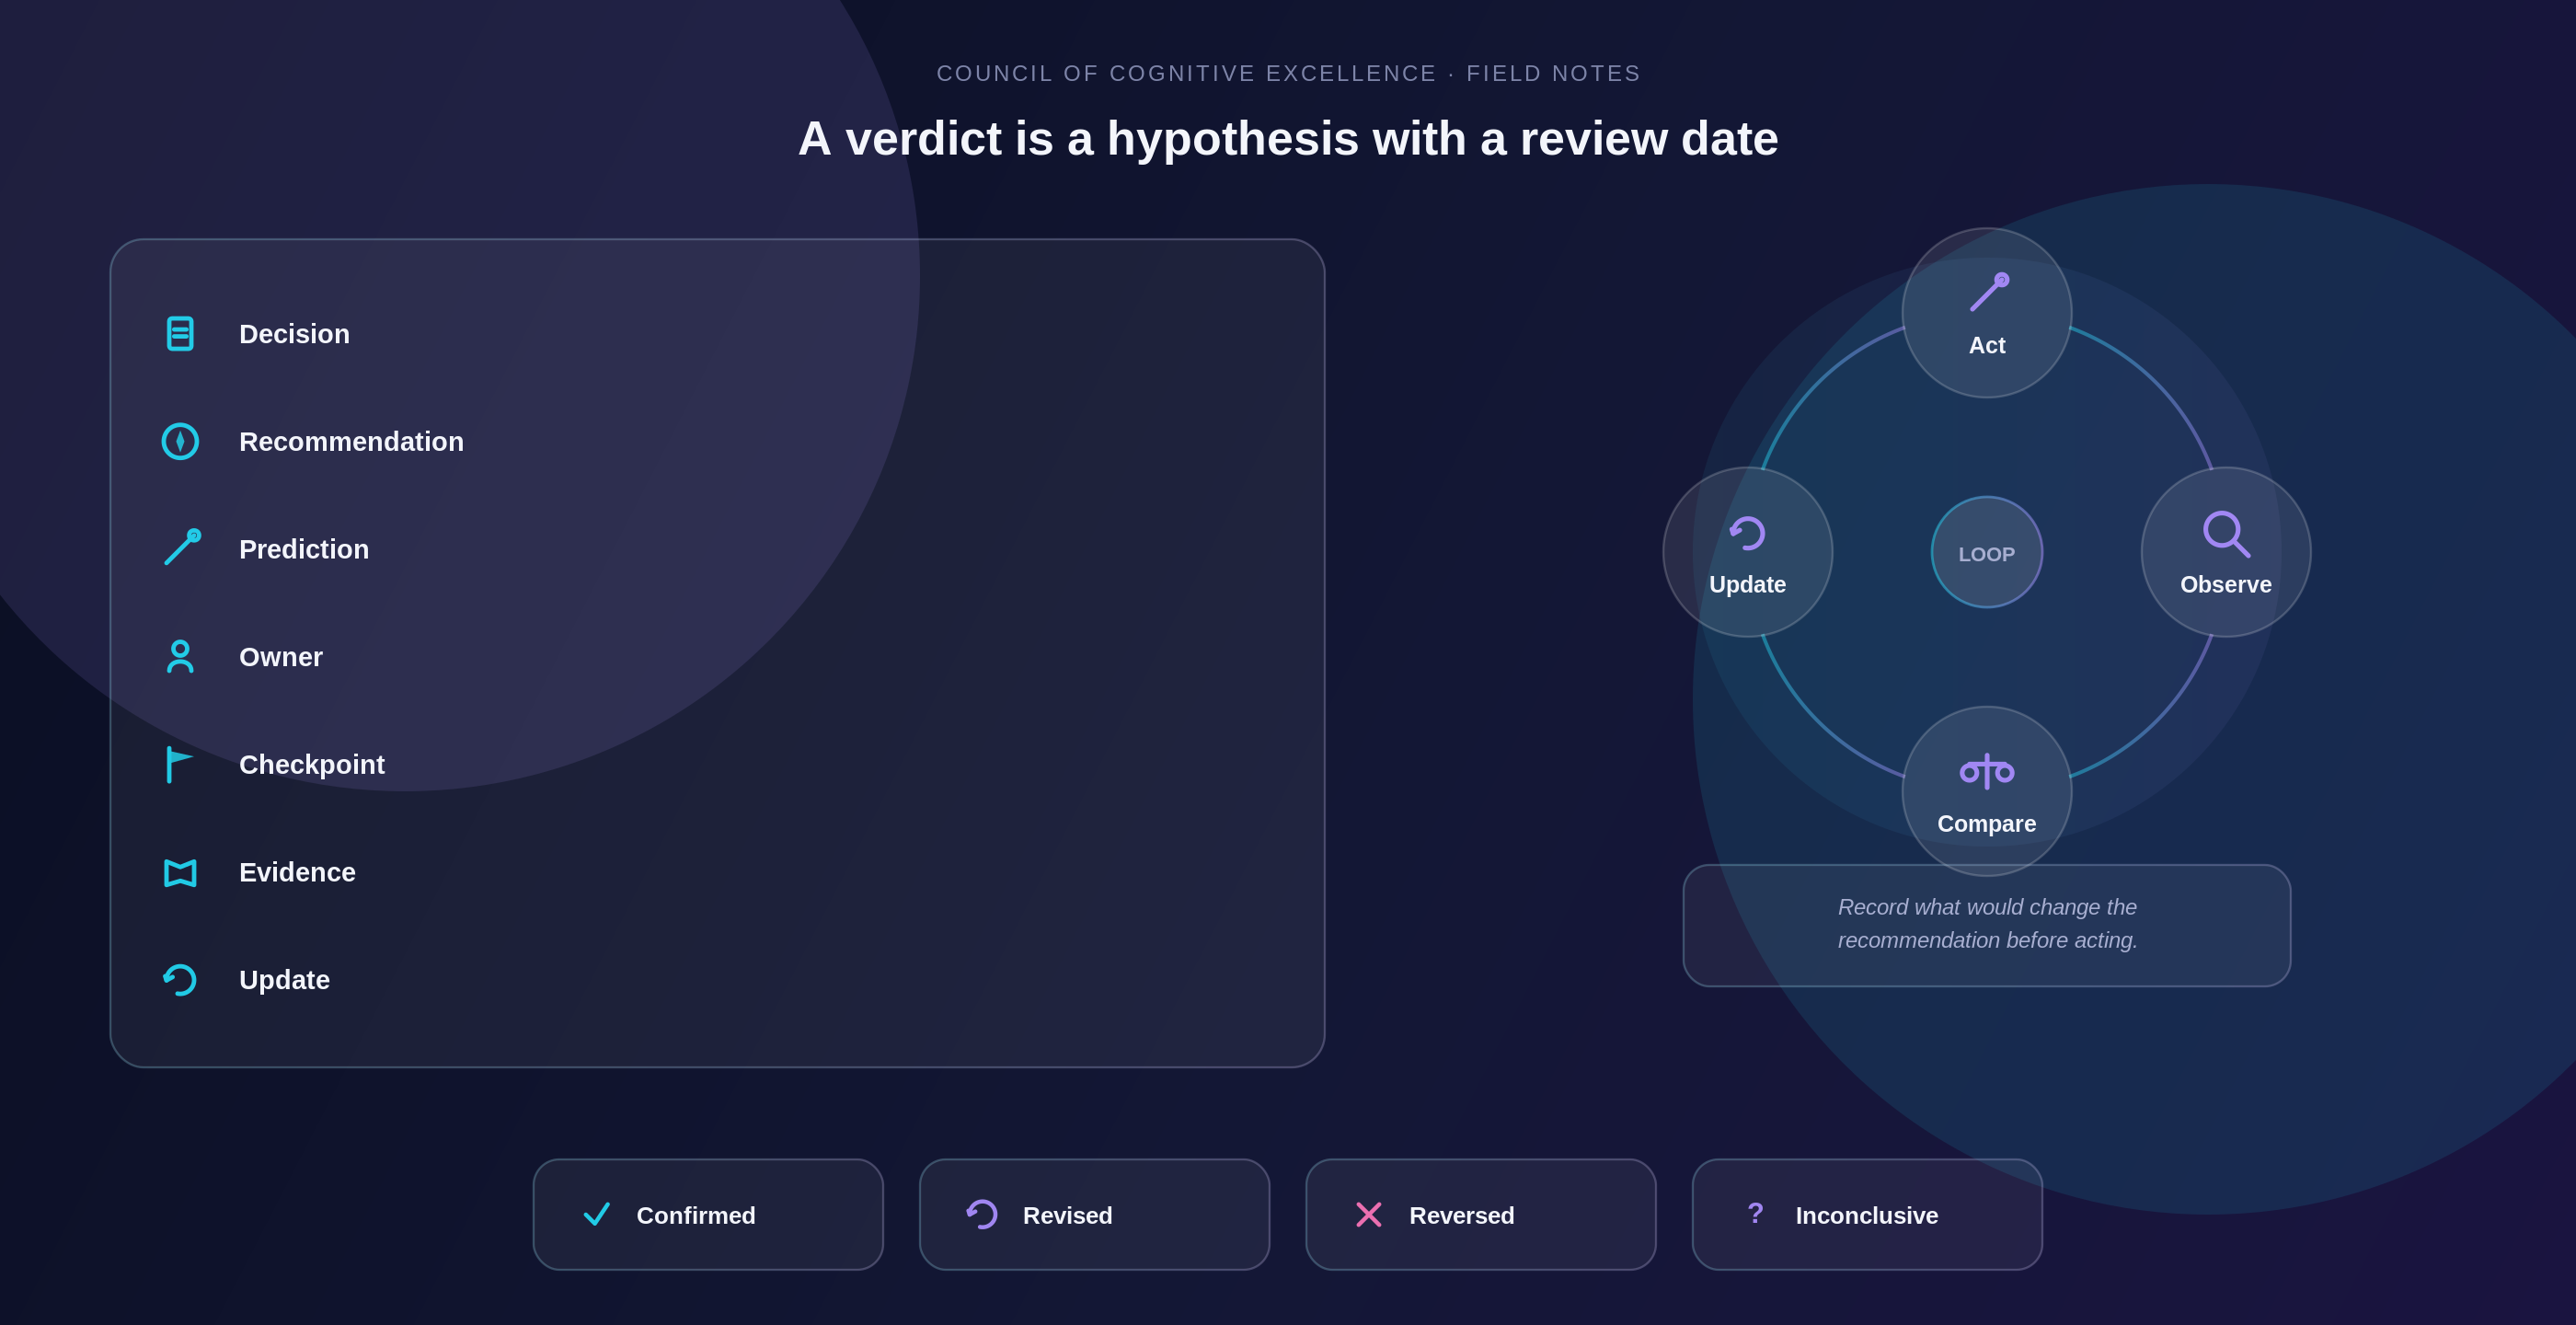Select the Reversed outcome card
2576x1325 pixels.
click(x=1480, y=1215)
